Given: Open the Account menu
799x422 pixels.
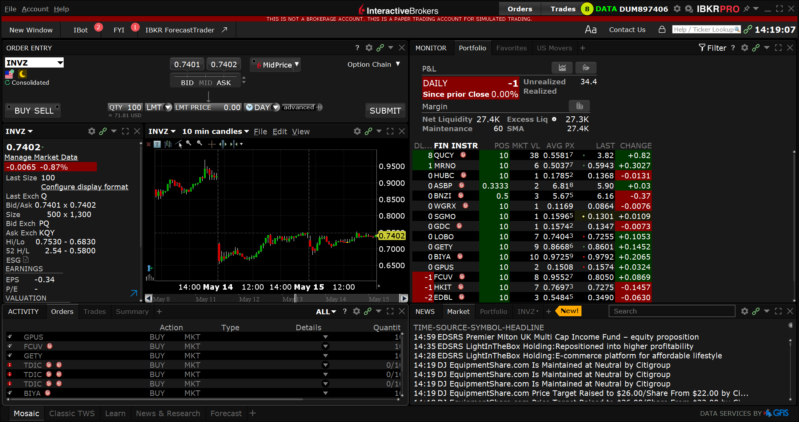Looking at the screenshot, I should click(x=35, y=9).
